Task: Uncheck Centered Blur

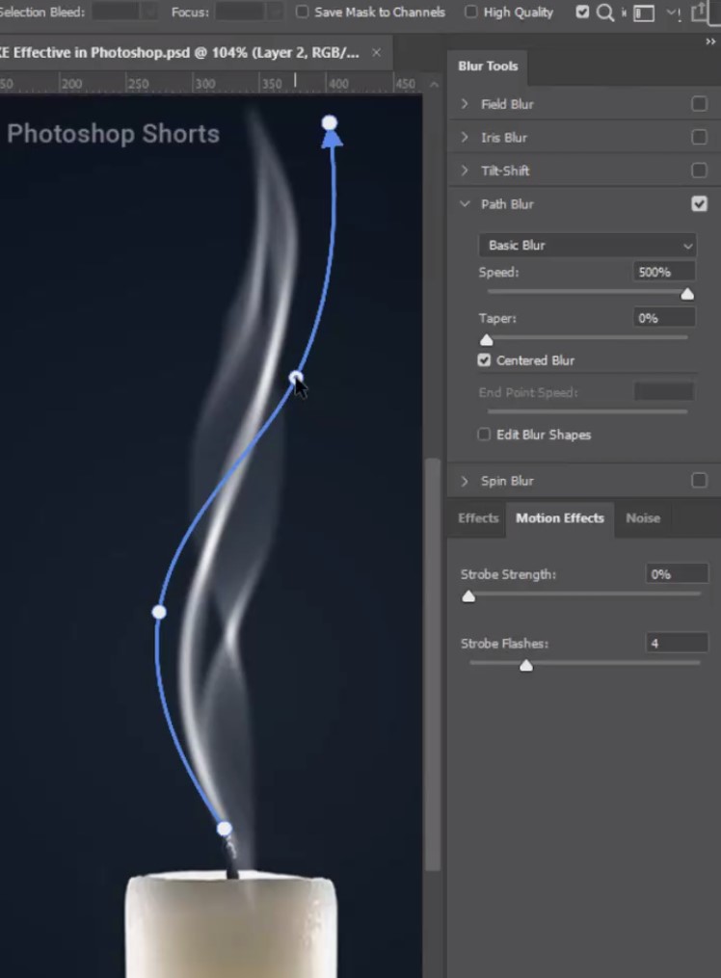Action: click(x=484, y=360)
